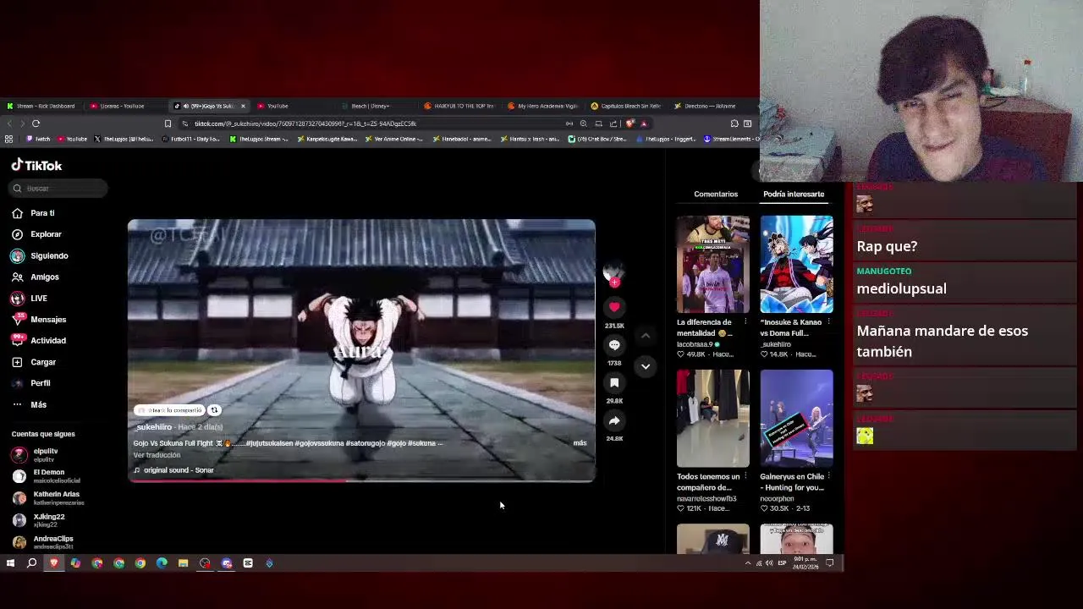
Task: Open options for Todos tenemos un compañero
Action: [x=745, y=476]
